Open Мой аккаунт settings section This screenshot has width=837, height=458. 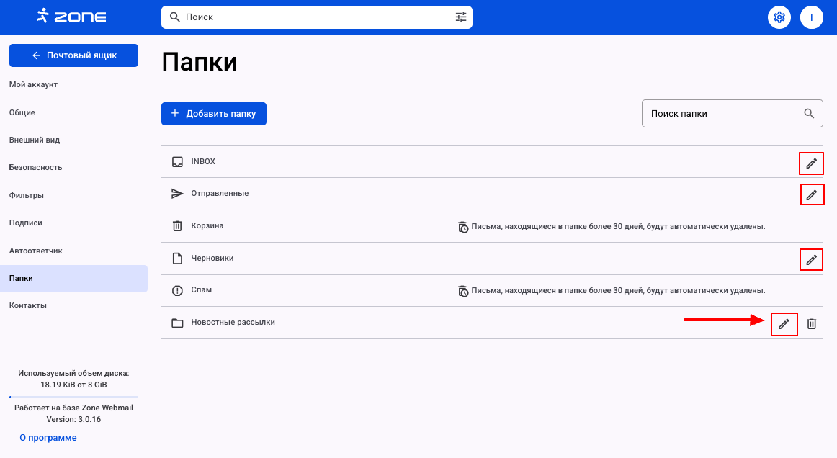click(x=33, y=85)
